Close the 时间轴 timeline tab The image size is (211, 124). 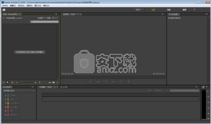click(x=57, y=87)
